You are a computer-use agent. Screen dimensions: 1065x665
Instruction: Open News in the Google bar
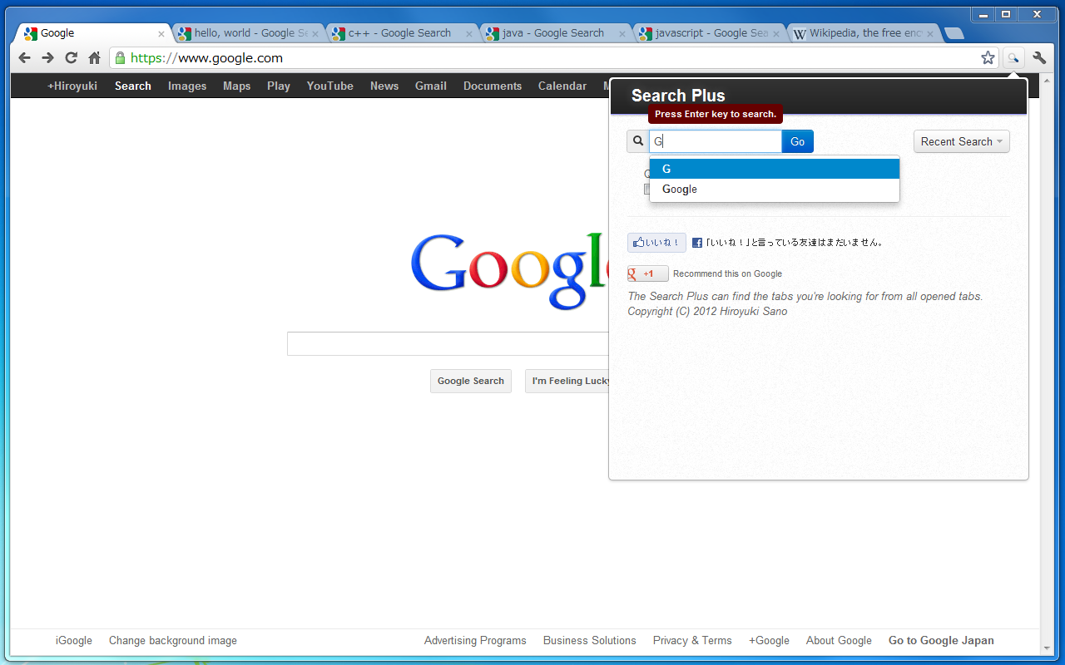pos(384,86)
